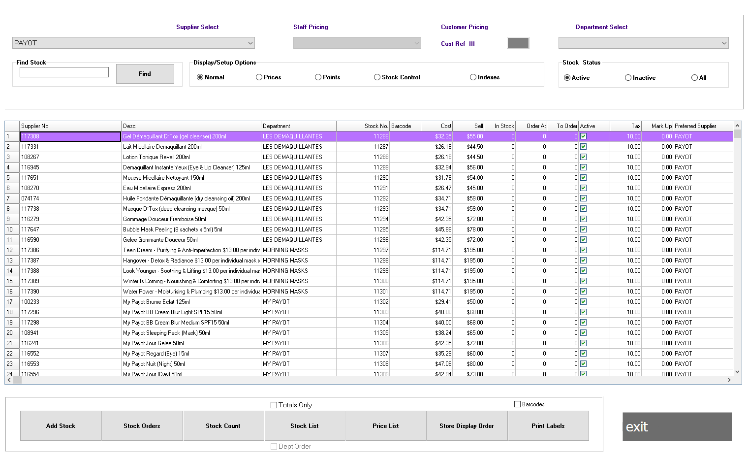
Task: Click the Price List button
Action: (x=385, y=425)
